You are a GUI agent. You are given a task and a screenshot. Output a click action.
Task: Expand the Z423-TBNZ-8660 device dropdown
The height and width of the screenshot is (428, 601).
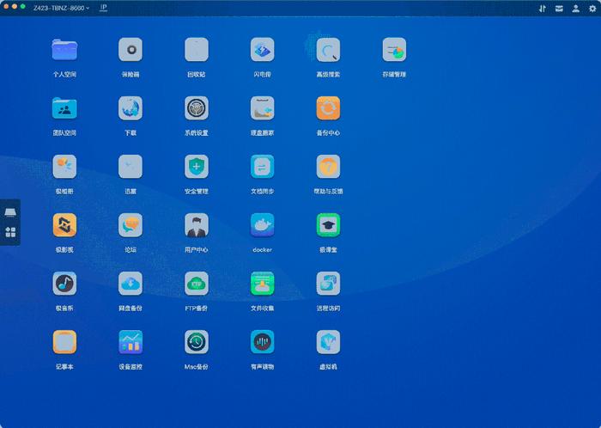point(61,8)
